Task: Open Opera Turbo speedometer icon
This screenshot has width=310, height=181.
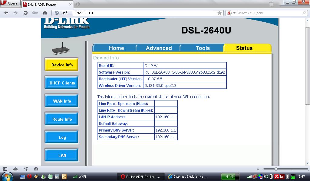Action: click(36, 169)
